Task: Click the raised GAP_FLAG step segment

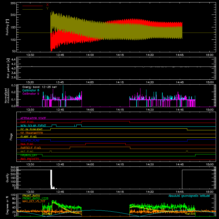Action: click(x=106, y=121)
